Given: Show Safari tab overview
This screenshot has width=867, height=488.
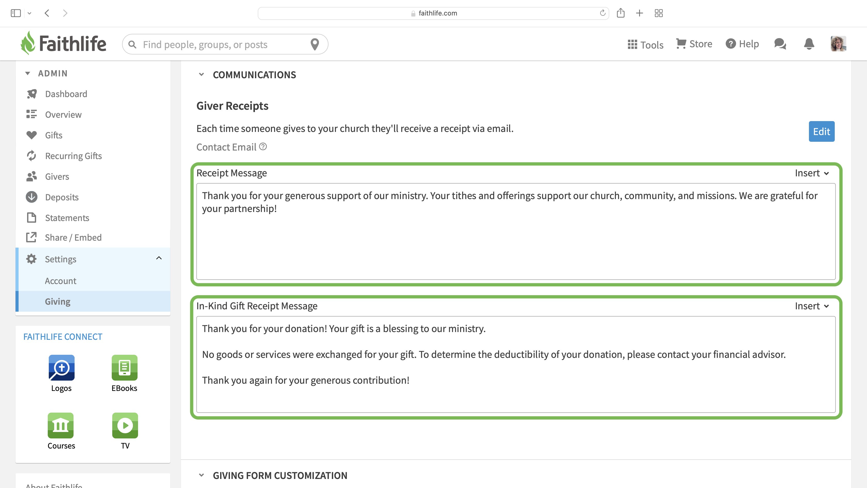Looking at the screenshot, I should tap(659, 13).
